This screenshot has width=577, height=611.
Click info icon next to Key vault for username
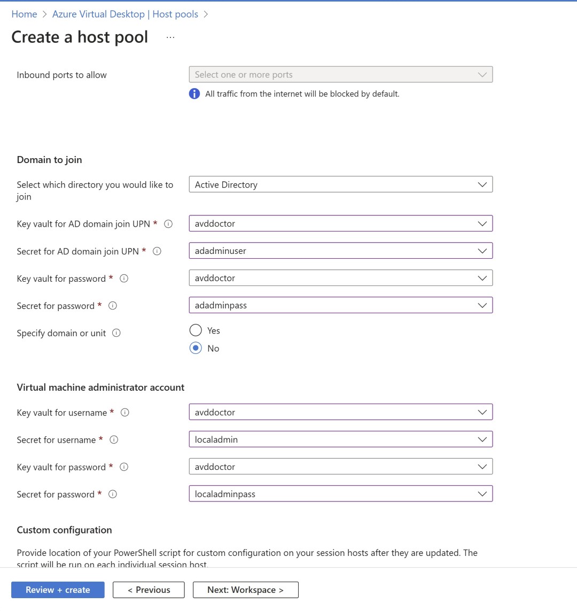tap(125, 413)
